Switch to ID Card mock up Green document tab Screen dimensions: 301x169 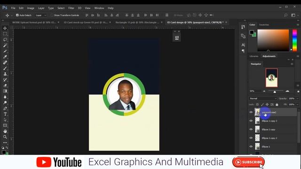(x=86, y=23)
